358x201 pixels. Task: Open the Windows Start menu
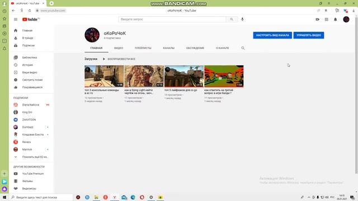[x=4, y=197]
